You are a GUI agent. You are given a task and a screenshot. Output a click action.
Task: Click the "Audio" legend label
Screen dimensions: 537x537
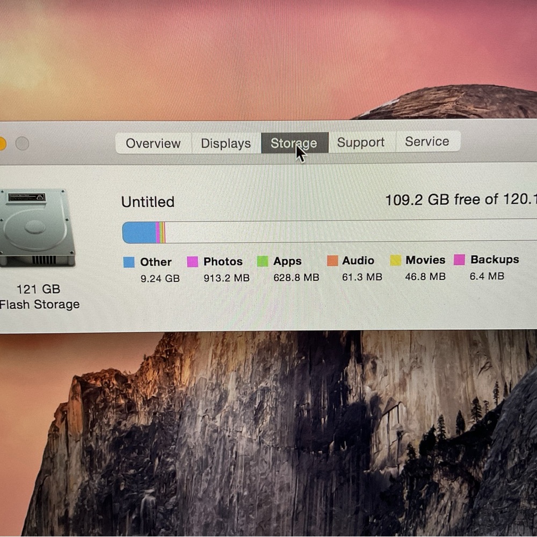pyautogui.click(x=358, y=260)
